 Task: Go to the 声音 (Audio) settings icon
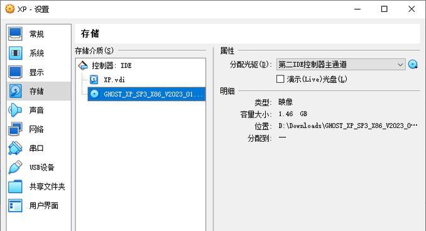(x=15, y=110)
